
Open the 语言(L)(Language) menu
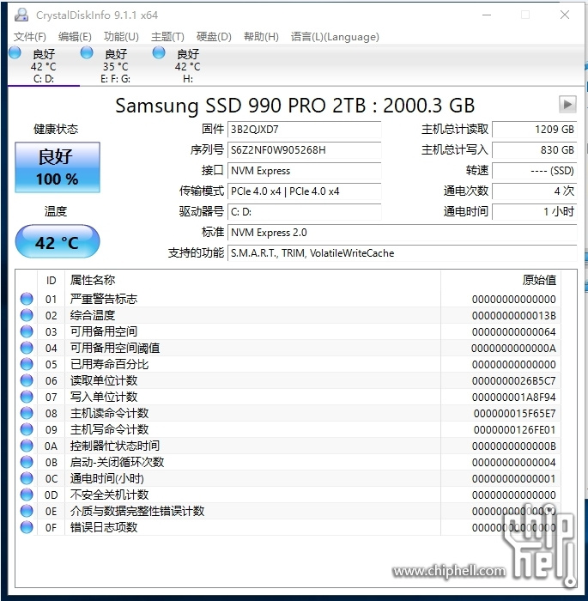click(x=335, y=37)
